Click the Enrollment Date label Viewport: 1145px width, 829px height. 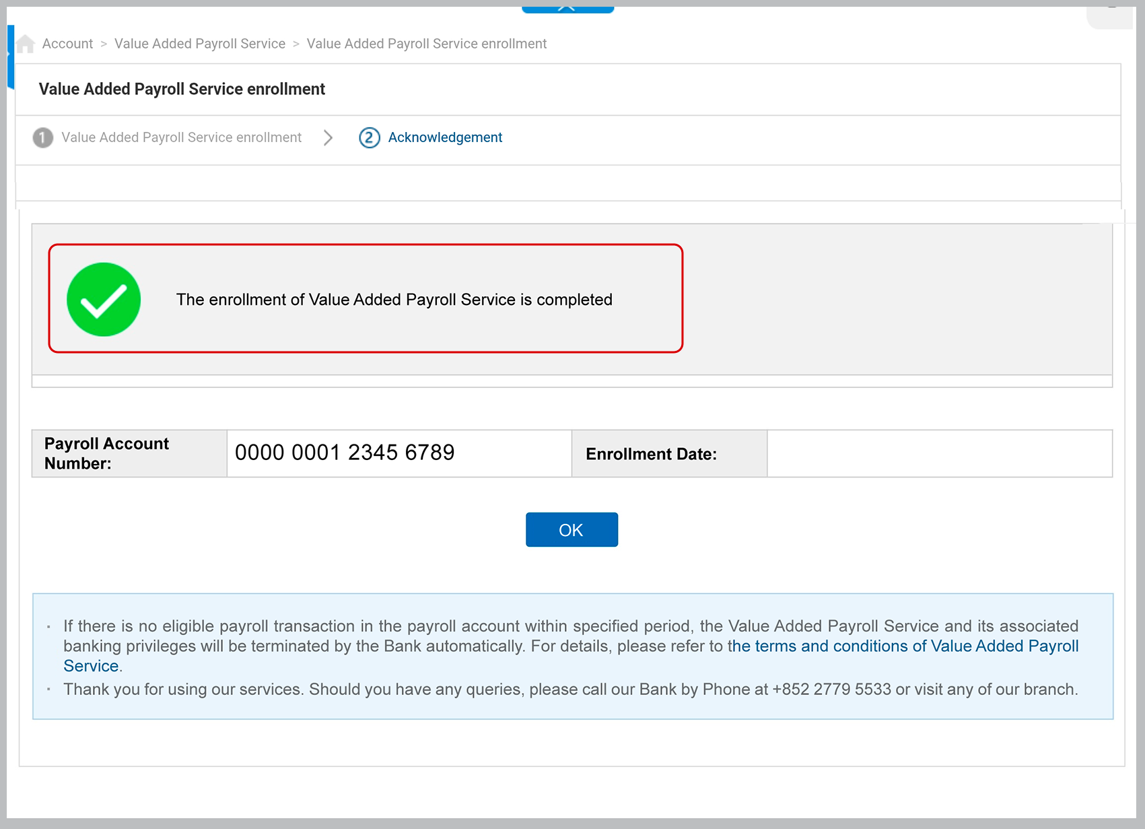(x=651, y=454)
